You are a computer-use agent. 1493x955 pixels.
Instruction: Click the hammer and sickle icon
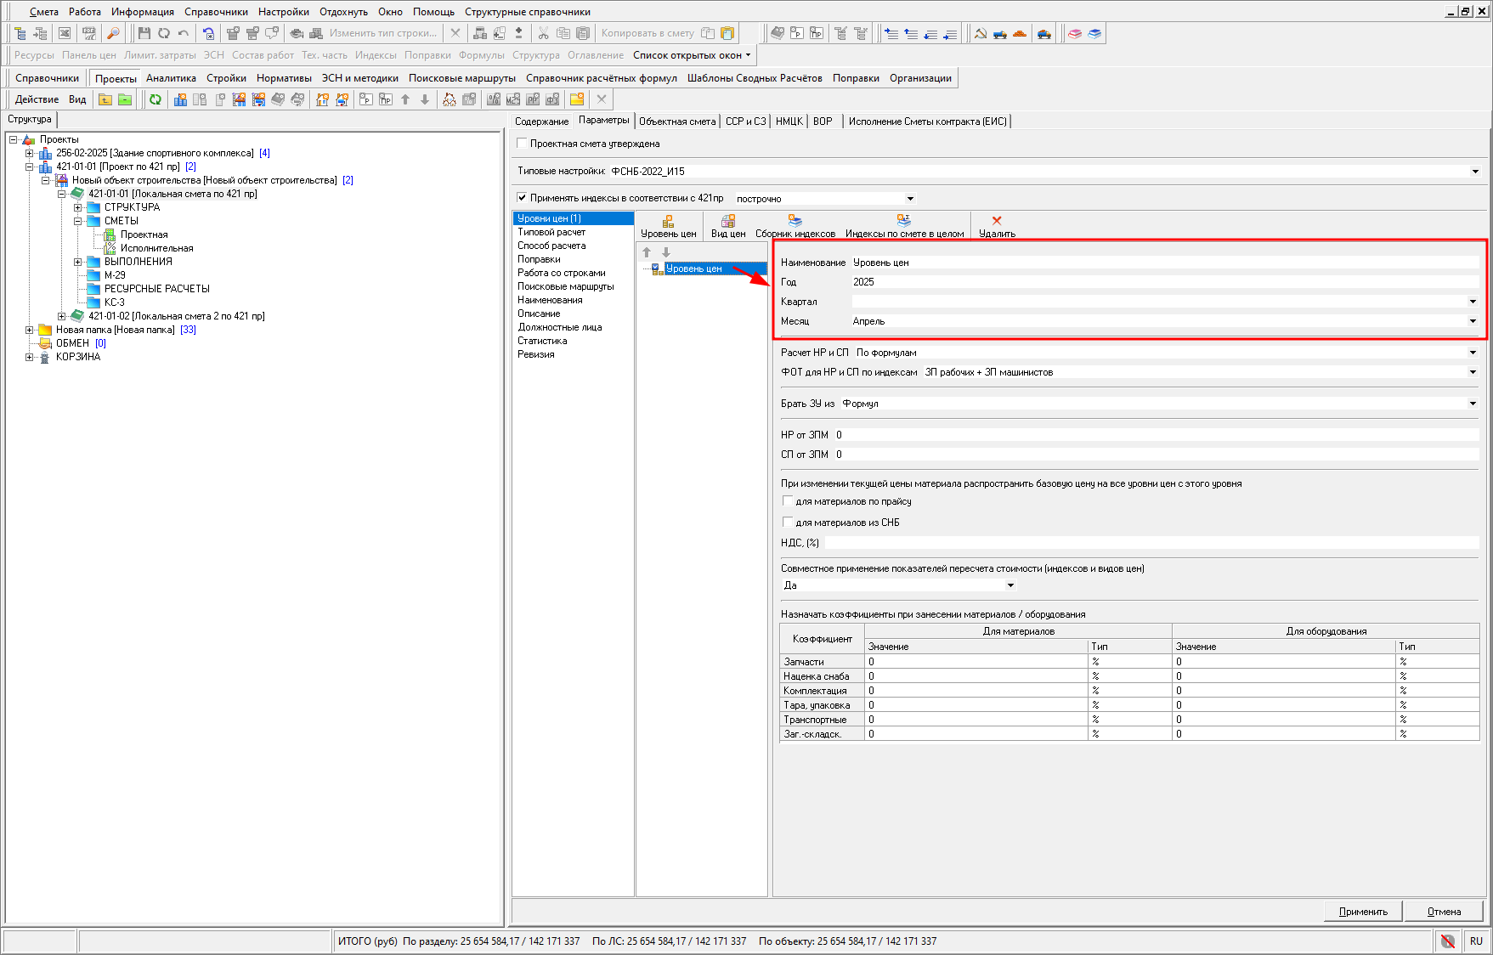coord(980,33)
